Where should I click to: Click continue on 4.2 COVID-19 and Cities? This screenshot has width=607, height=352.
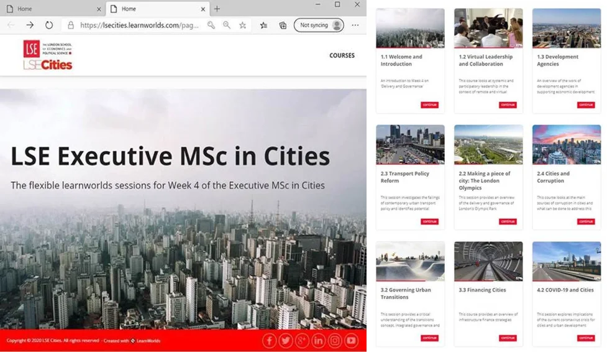pos(586,338)
